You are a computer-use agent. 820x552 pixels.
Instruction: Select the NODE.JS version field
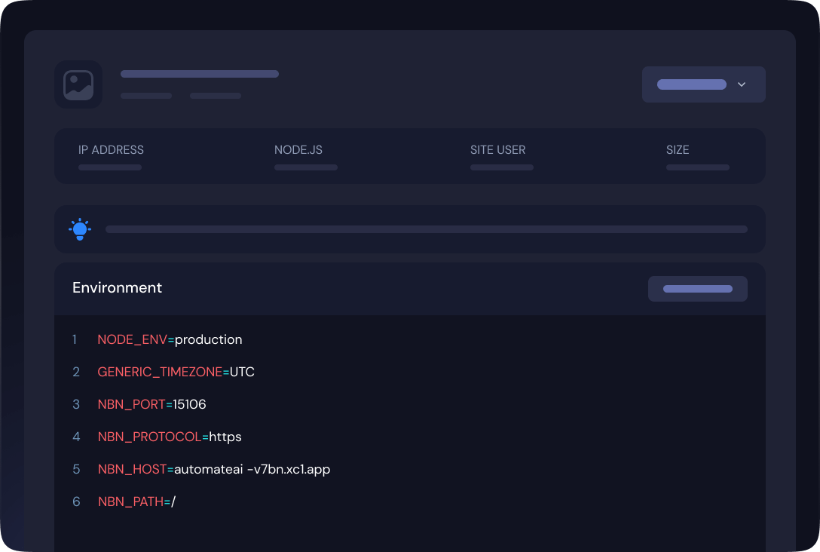[x=305, y=157]
